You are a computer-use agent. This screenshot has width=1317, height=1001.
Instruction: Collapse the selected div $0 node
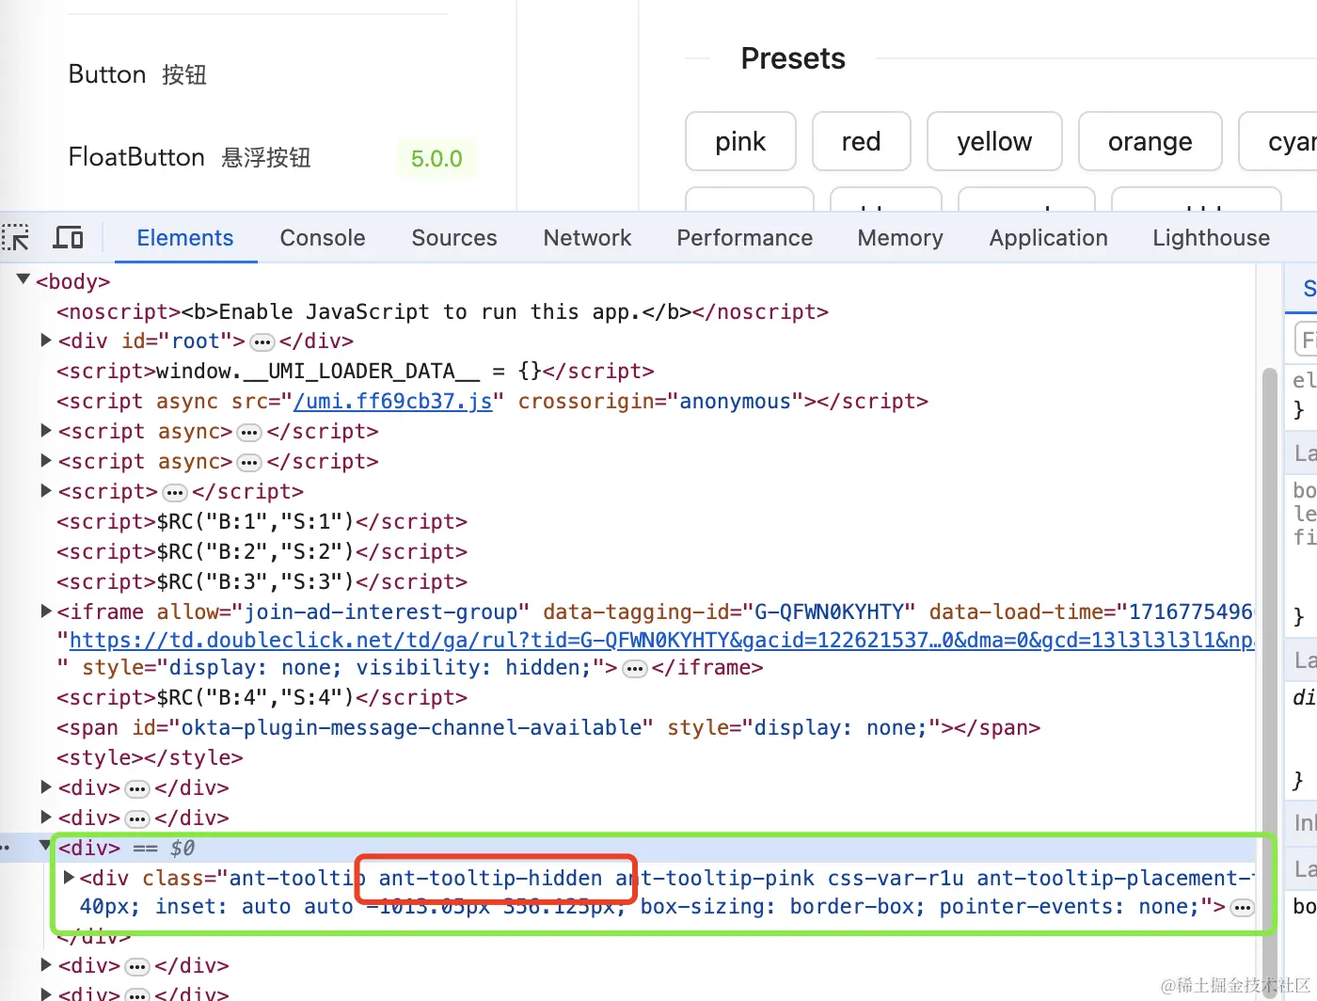point(45,846)
